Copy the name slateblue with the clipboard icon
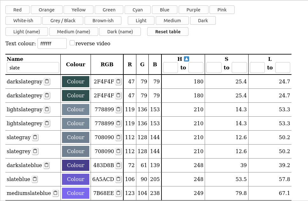Screen dimensions: 308x201 pos(35,179)
